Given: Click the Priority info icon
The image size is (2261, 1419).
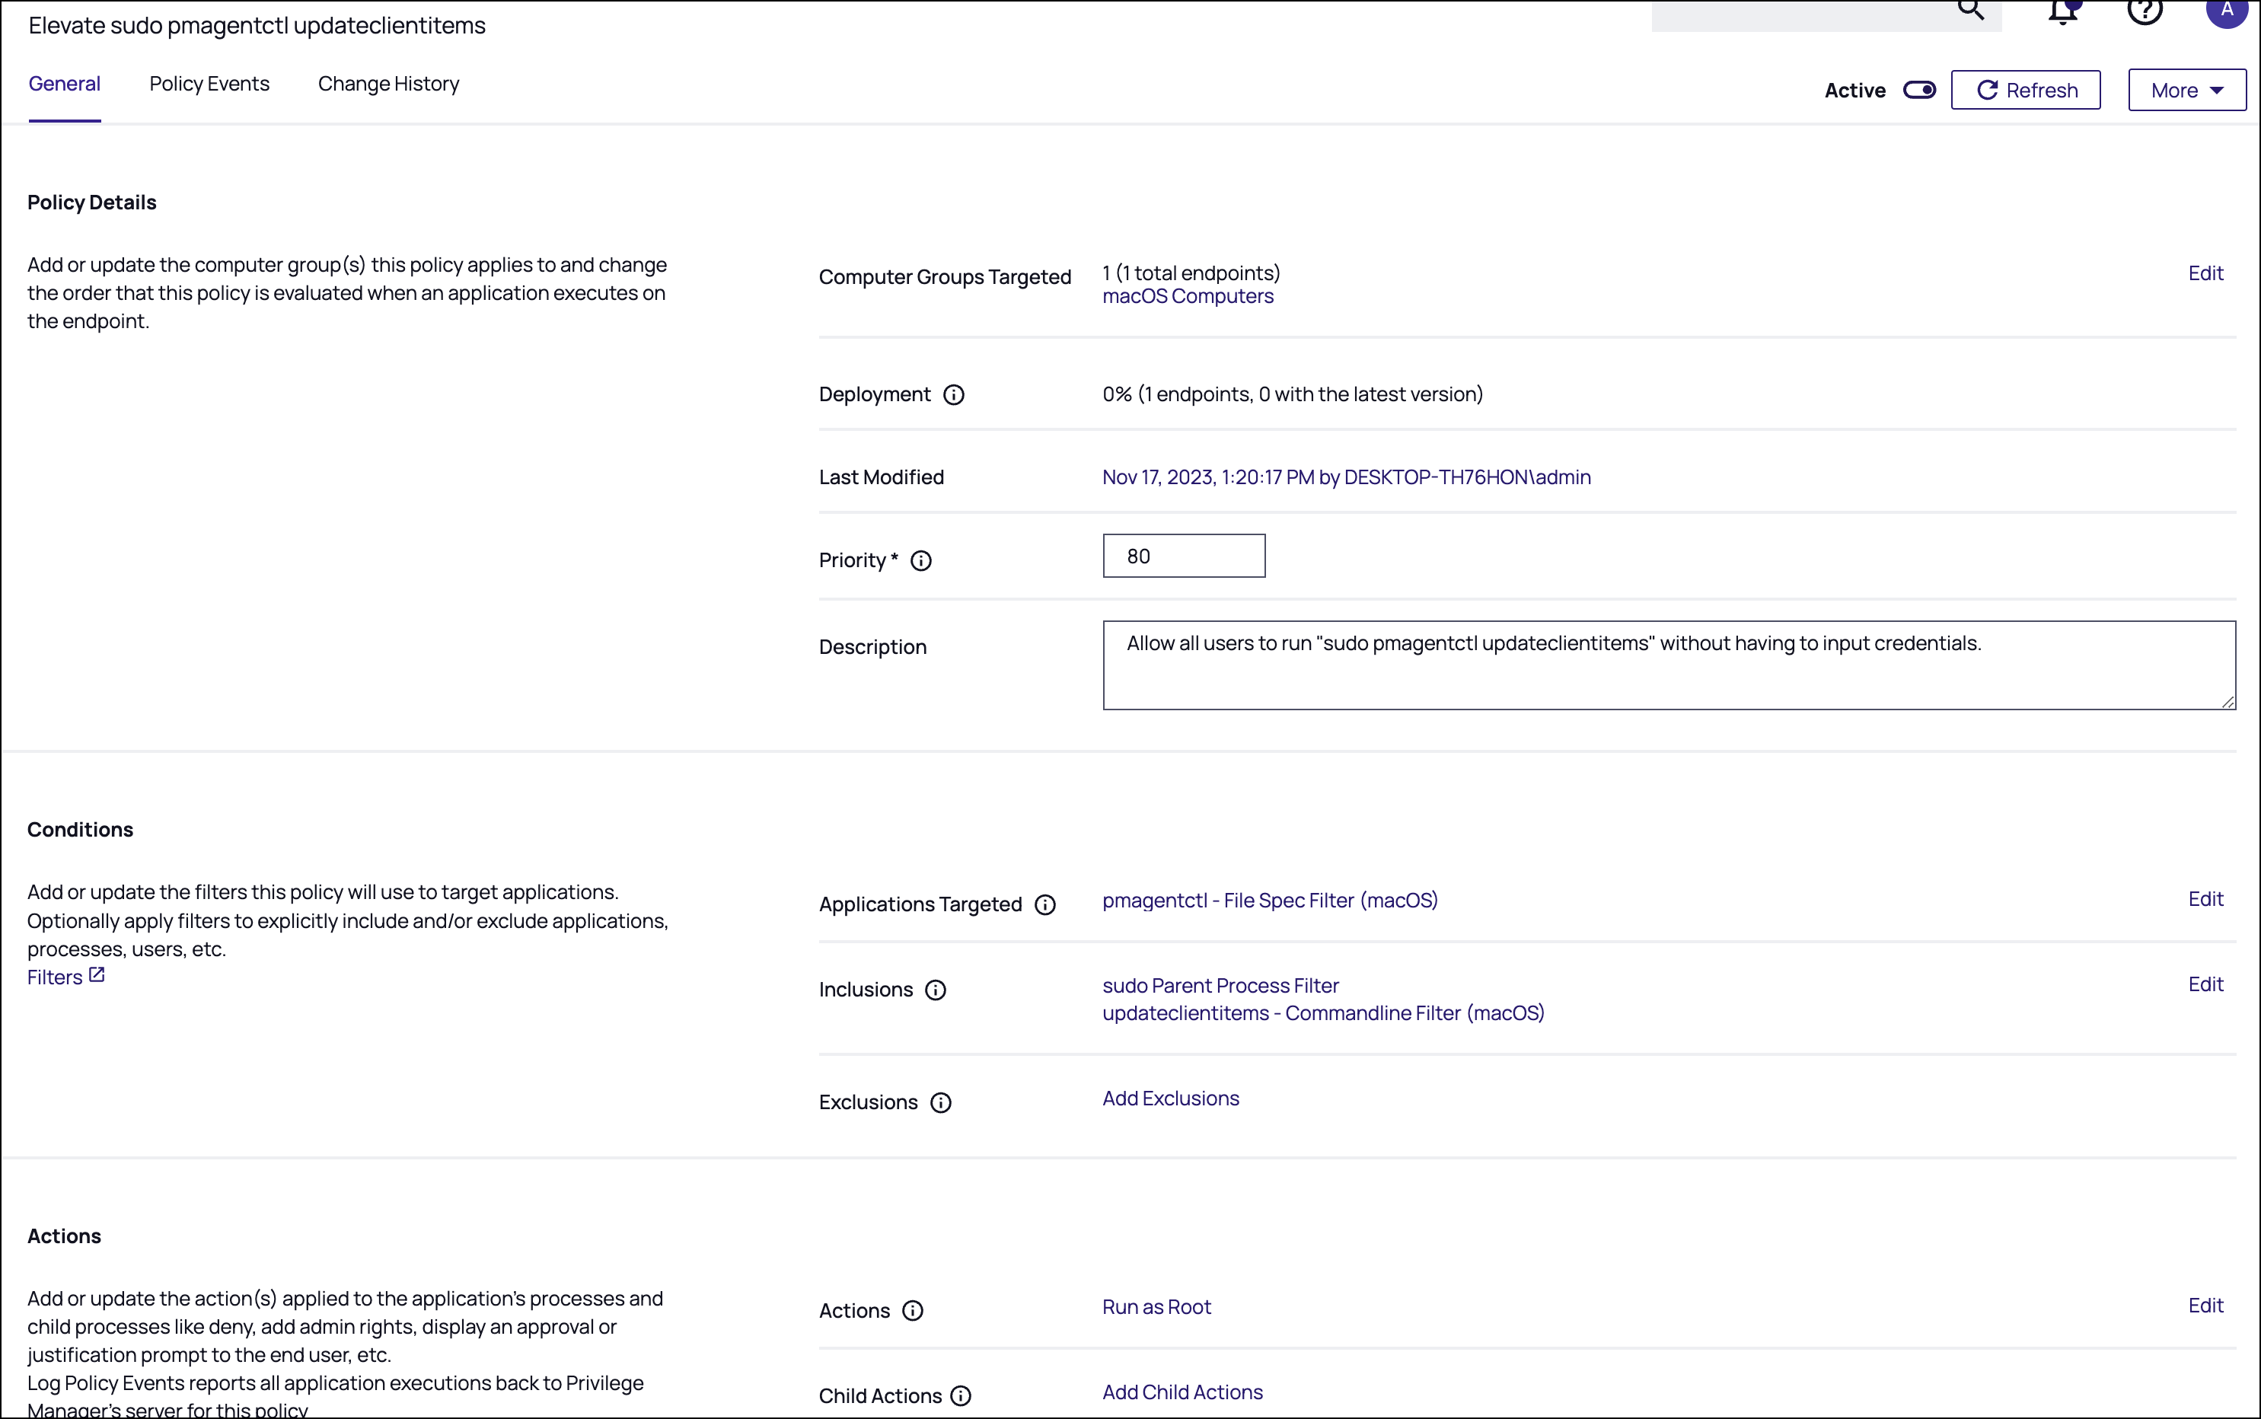Looking at the screenshot, I should pos(920,561).
